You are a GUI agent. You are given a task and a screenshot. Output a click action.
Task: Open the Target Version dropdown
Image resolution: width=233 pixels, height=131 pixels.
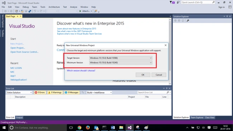pyautogui.click(x=121, y=58)
